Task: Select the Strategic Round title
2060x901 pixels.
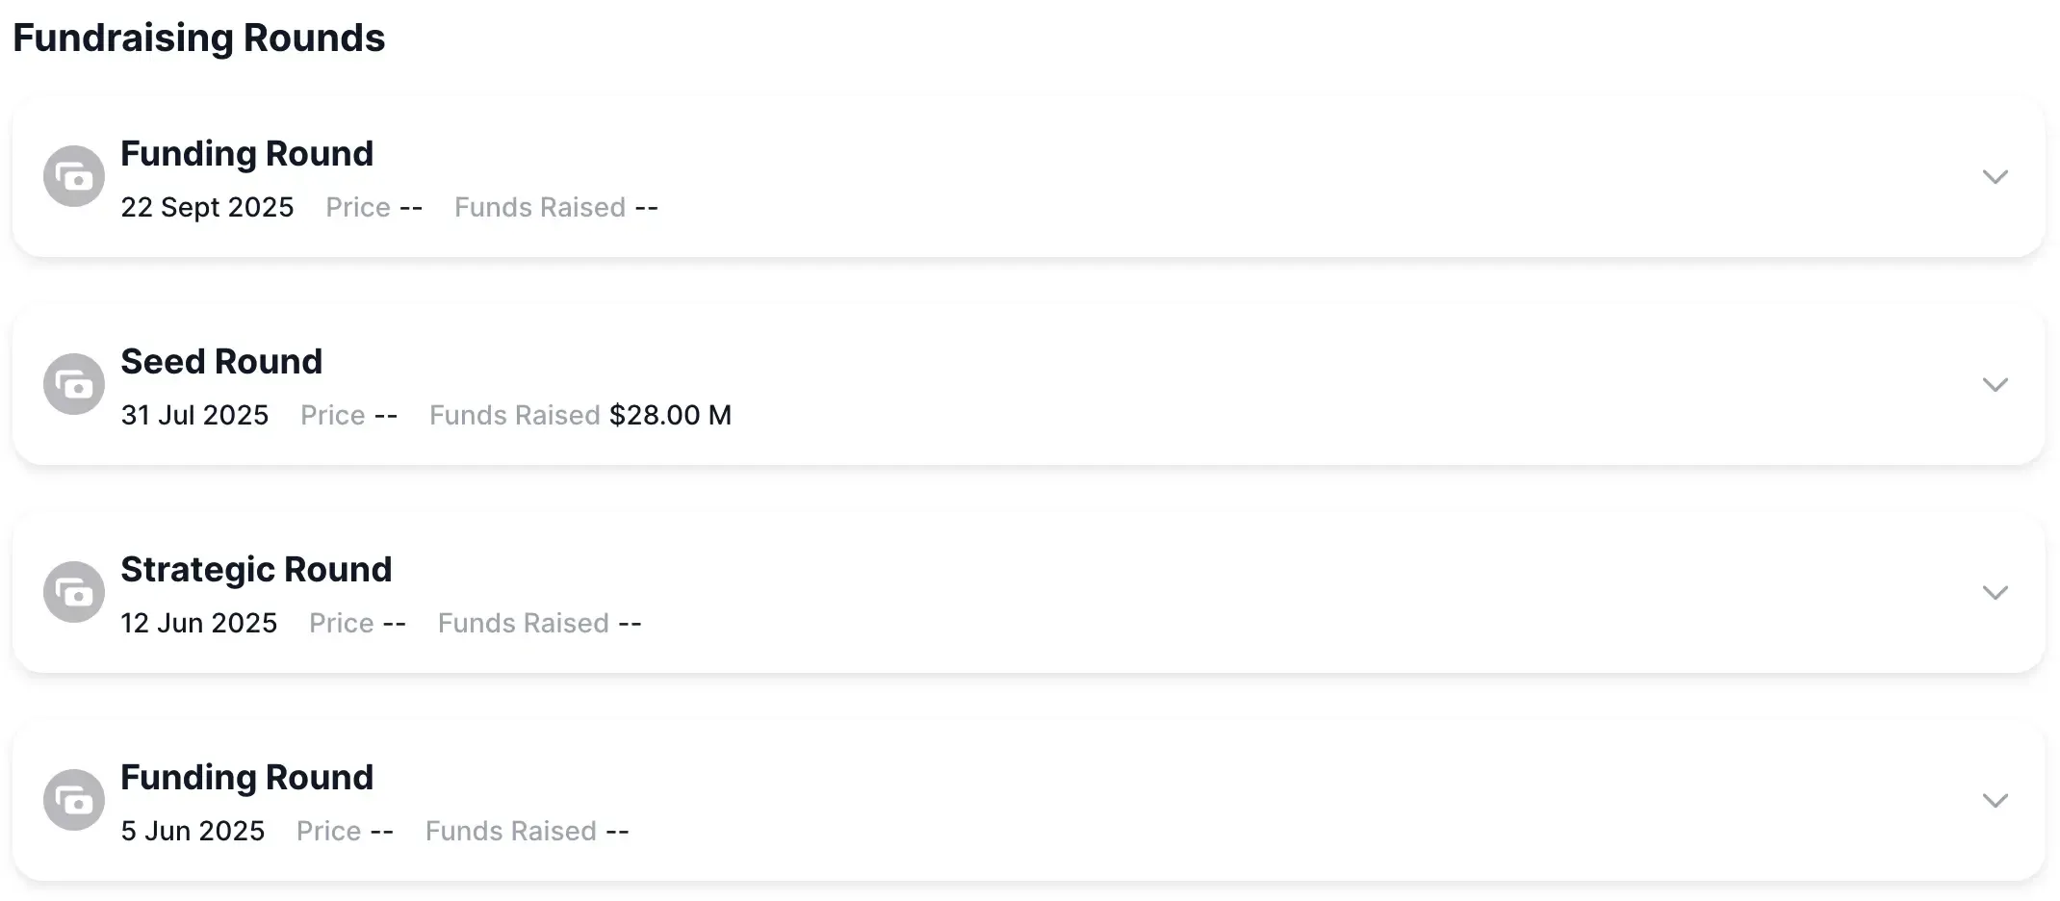Action: 256,570
